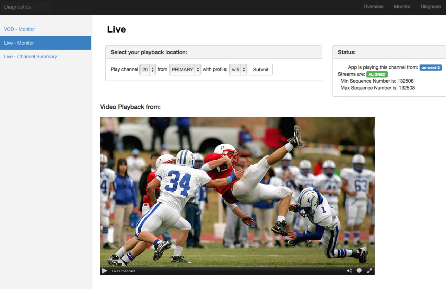Switch to the Monitor nav item

tap(402, 7)
